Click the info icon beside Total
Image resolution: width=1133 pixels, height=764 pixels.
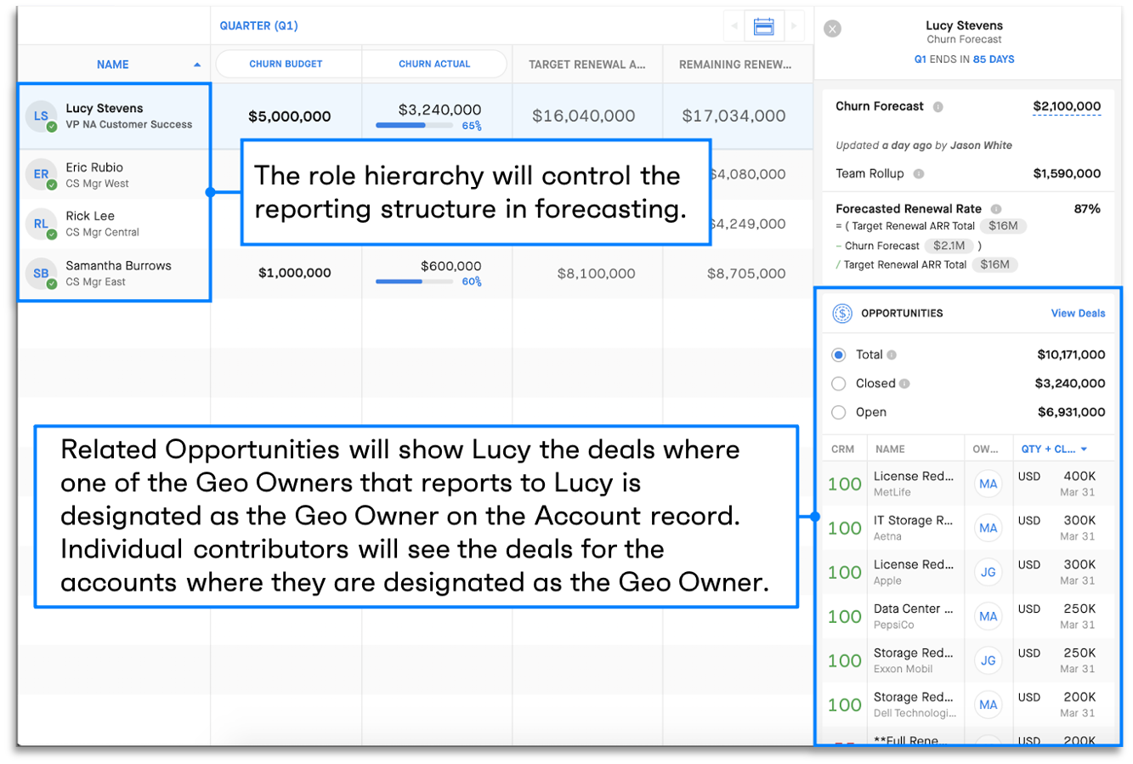tap(892, 355)
